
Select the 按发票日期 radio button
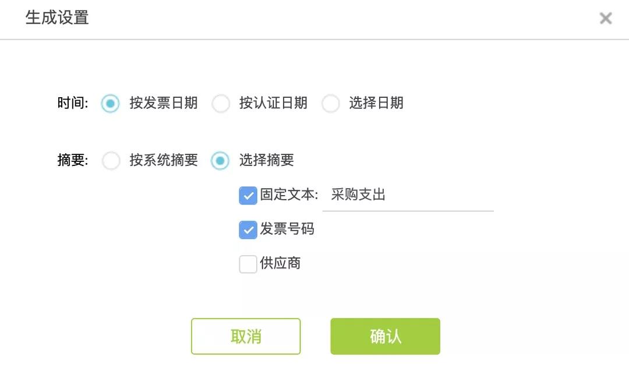coord(110,104)
